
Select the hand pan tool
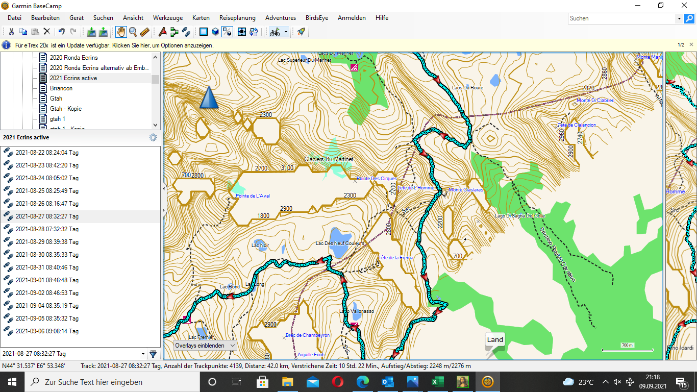coord(121,32)
